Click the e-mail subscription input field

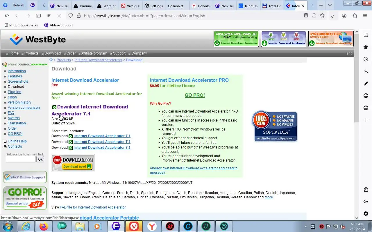21,159
